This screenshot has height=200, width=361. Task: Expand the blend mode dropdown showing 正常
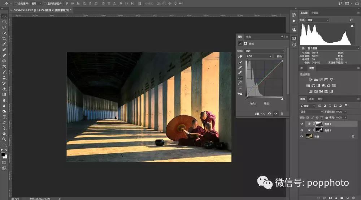[x=311, y=112]
